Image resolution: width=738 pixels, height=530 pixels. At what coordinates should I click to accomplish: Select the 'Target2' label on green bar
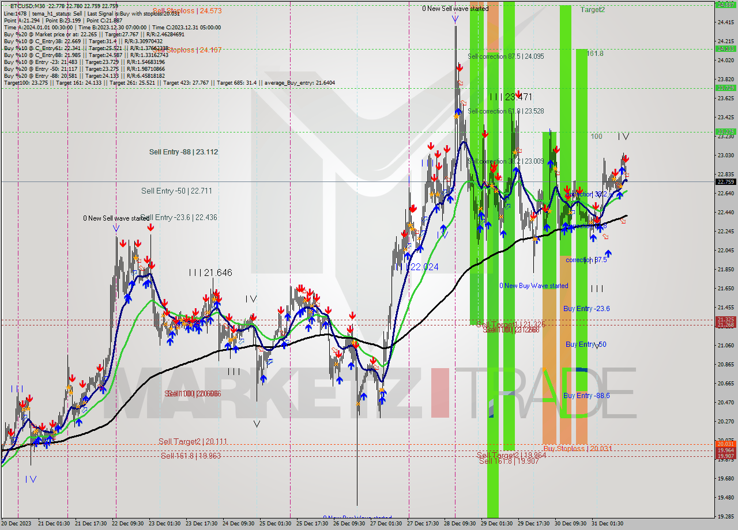point(593,10)
